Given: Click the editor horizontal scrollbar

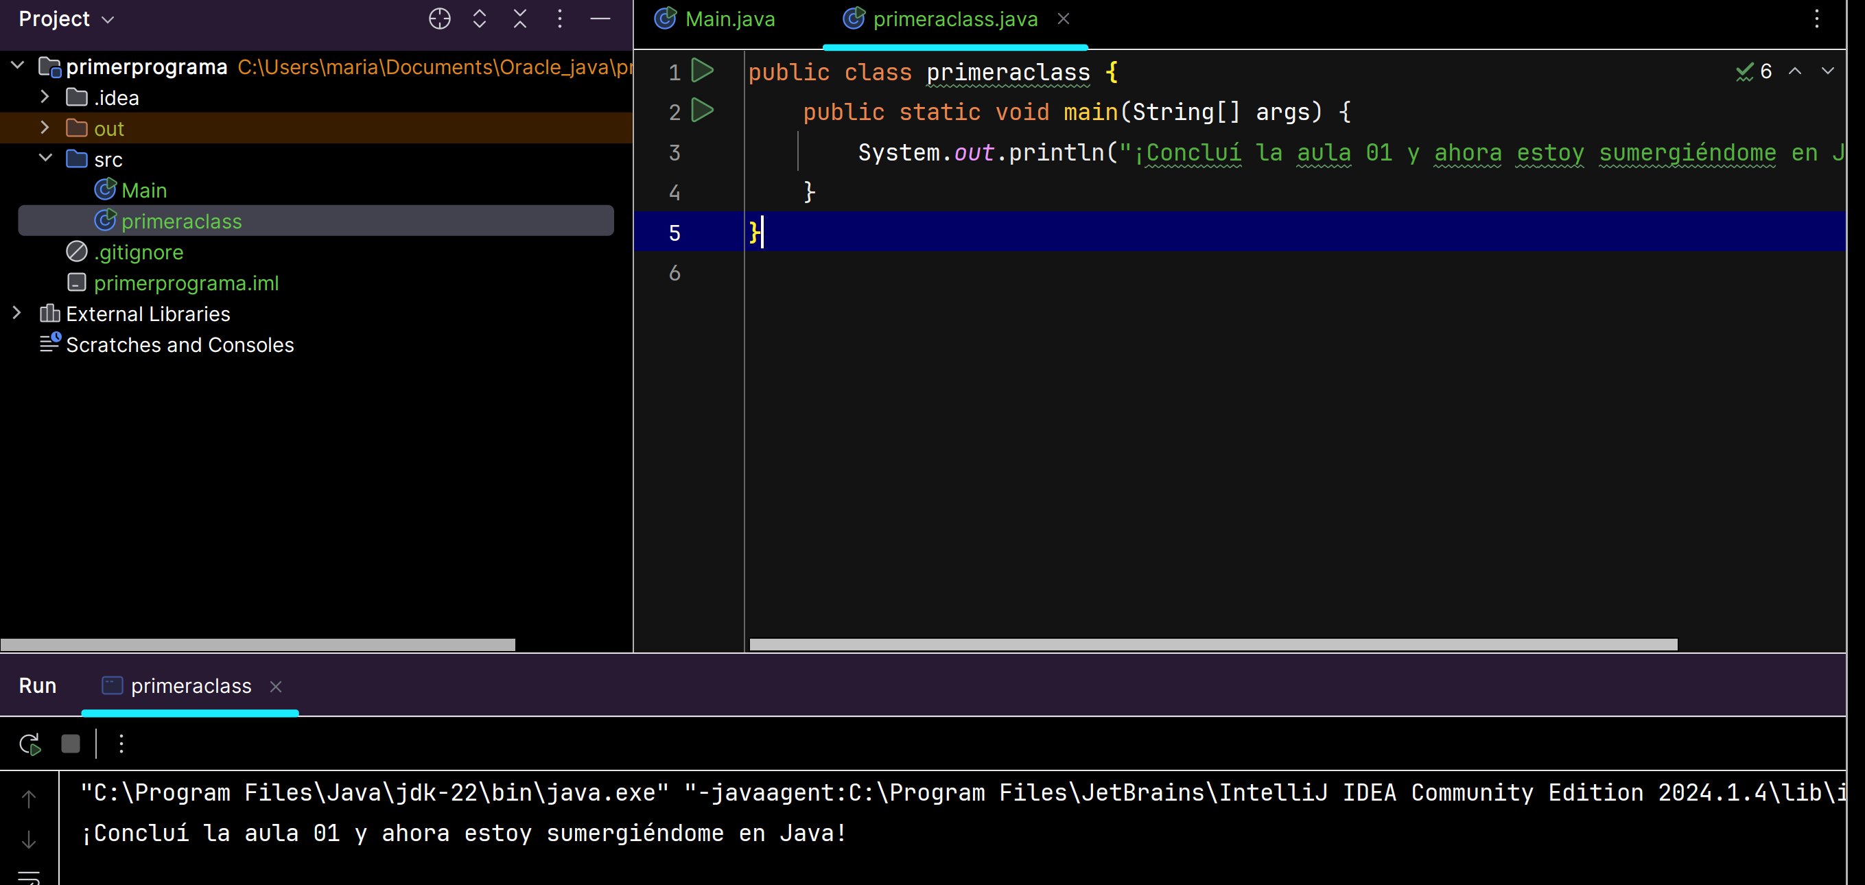Looking at the screenshot, I should tap(1213, 644).
